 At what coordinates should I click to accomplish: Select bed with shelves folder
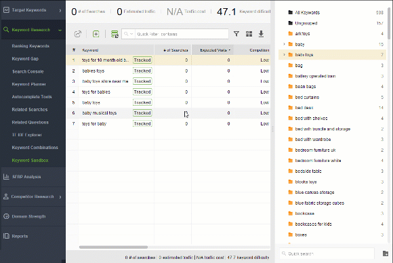332,119
